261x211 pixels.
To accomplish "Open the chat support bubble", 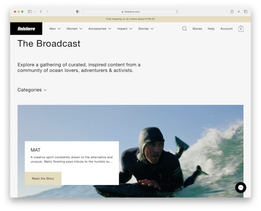I will (241, 187).
